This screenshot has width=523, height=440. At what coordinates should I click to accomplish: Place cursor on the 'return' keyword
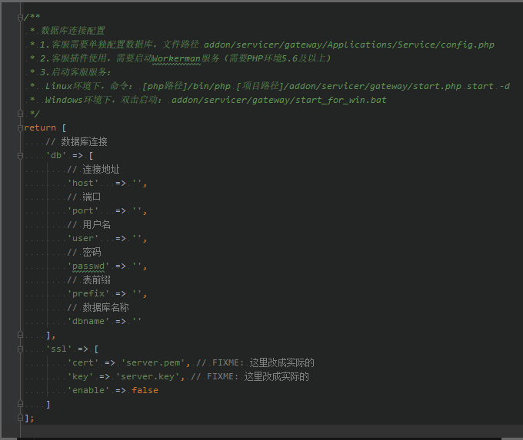tap(40, 128)
